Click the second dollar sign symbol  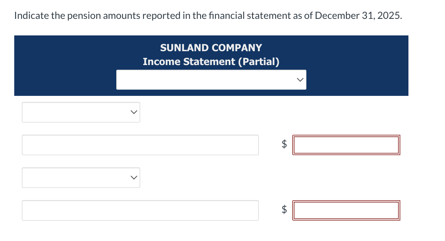coord(284,210)
